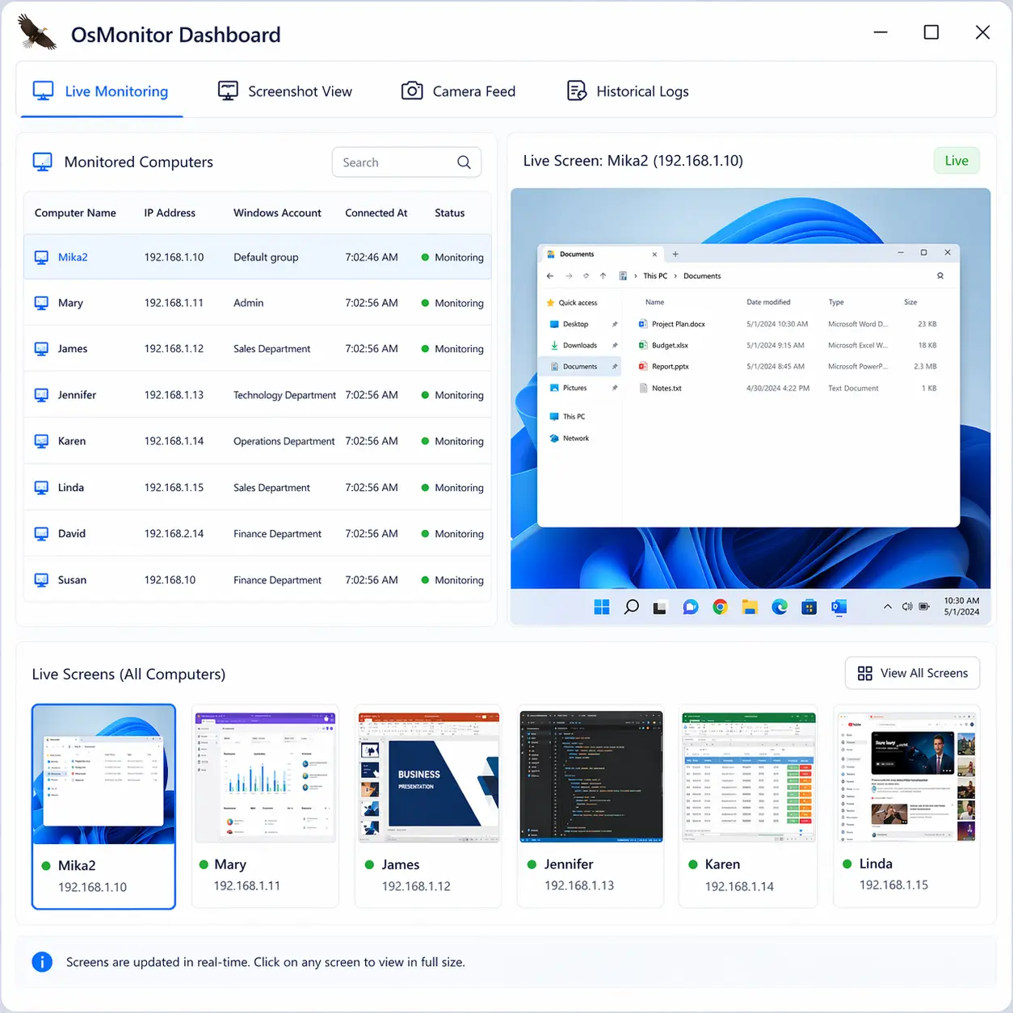The height and width of the screenshot is (1013, 1013).
Task: Expand the hidden tray icons chevron
Action: (887, 607)
